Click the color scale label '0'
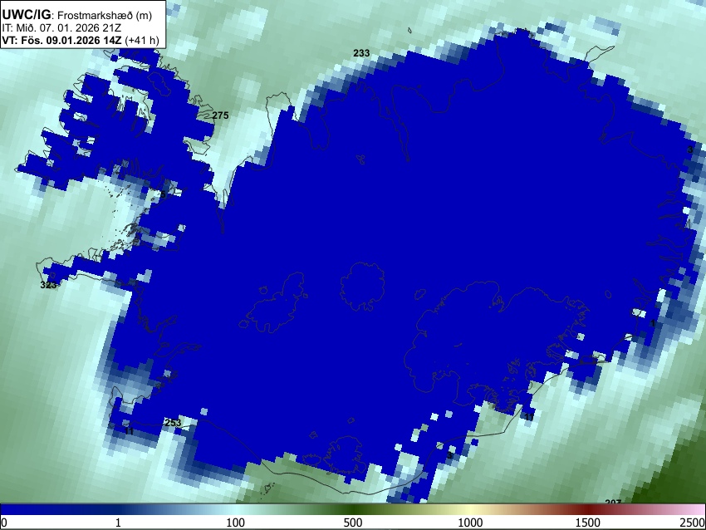Image resolution: width=706 pixels, height=530 pixels. tap(4, 523)
